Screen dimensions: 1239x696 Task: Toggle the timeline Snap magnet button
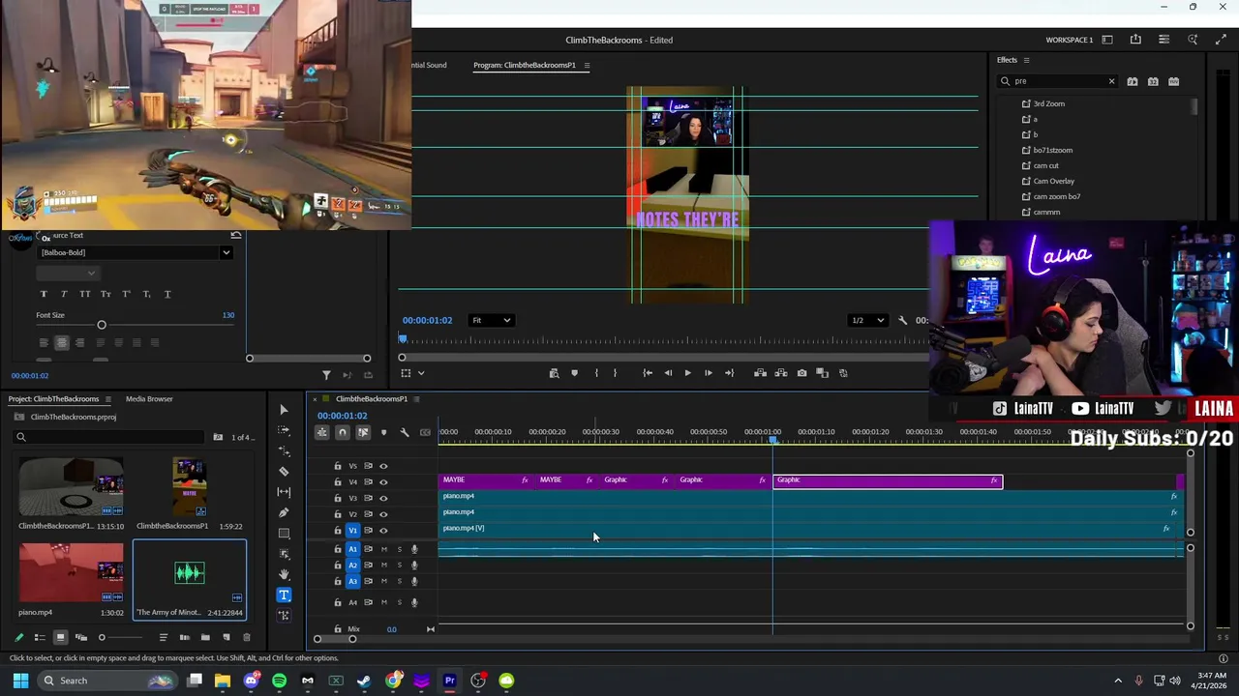coord(342,432)
